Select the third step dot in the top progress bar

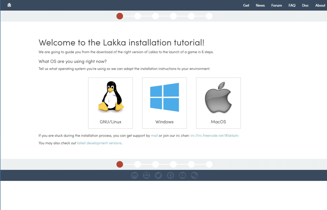coord(156,16)
